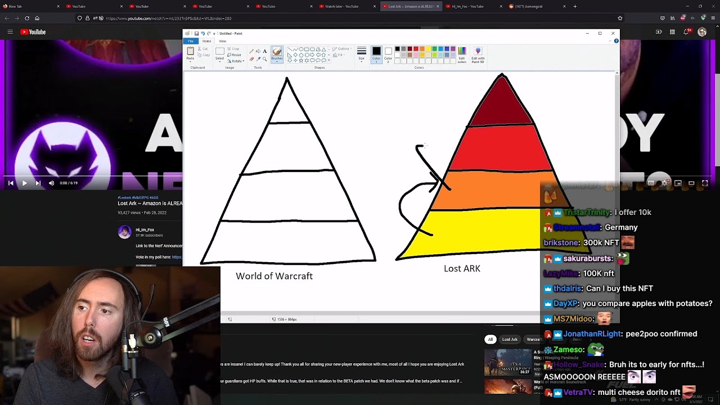Open YouTube player settings gear
720x405 pixels.
click(x=665, y=183)
